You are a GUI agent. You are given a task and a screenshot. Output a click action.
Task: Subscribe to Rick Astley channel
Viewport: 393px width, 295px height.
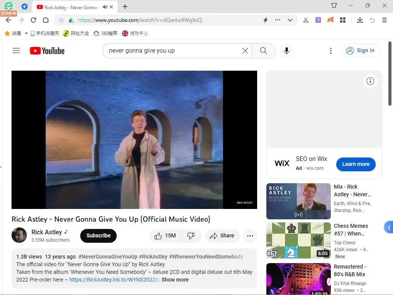point(98,236)
